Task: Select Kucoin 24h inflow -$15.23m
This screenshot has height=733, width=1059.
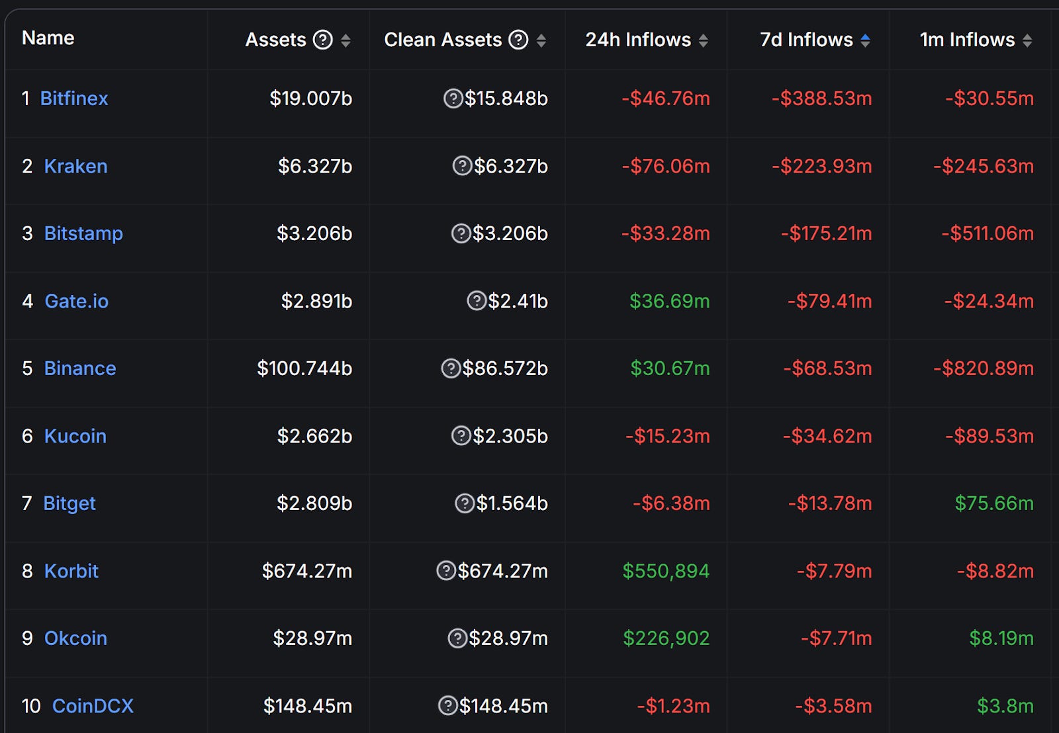Action: 668,436
